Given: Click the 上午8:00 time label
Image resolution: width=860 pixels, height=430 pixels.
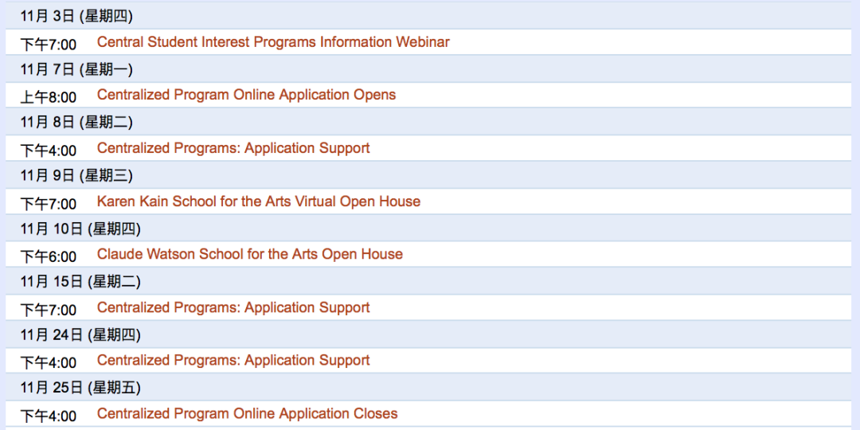Looking at the screenshot, I should pos(49,97).
